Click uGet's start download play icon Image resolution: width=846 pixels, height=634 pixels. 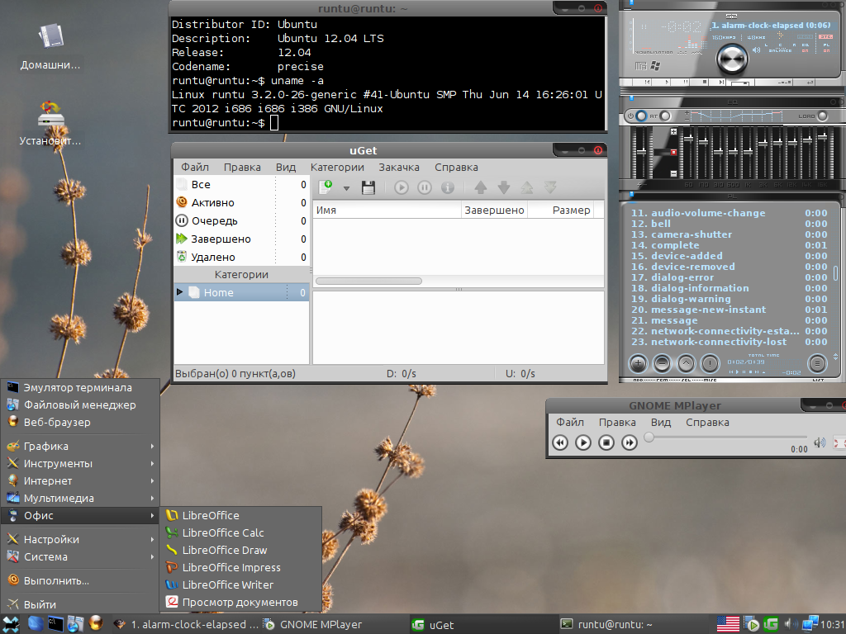coord(401,187)
